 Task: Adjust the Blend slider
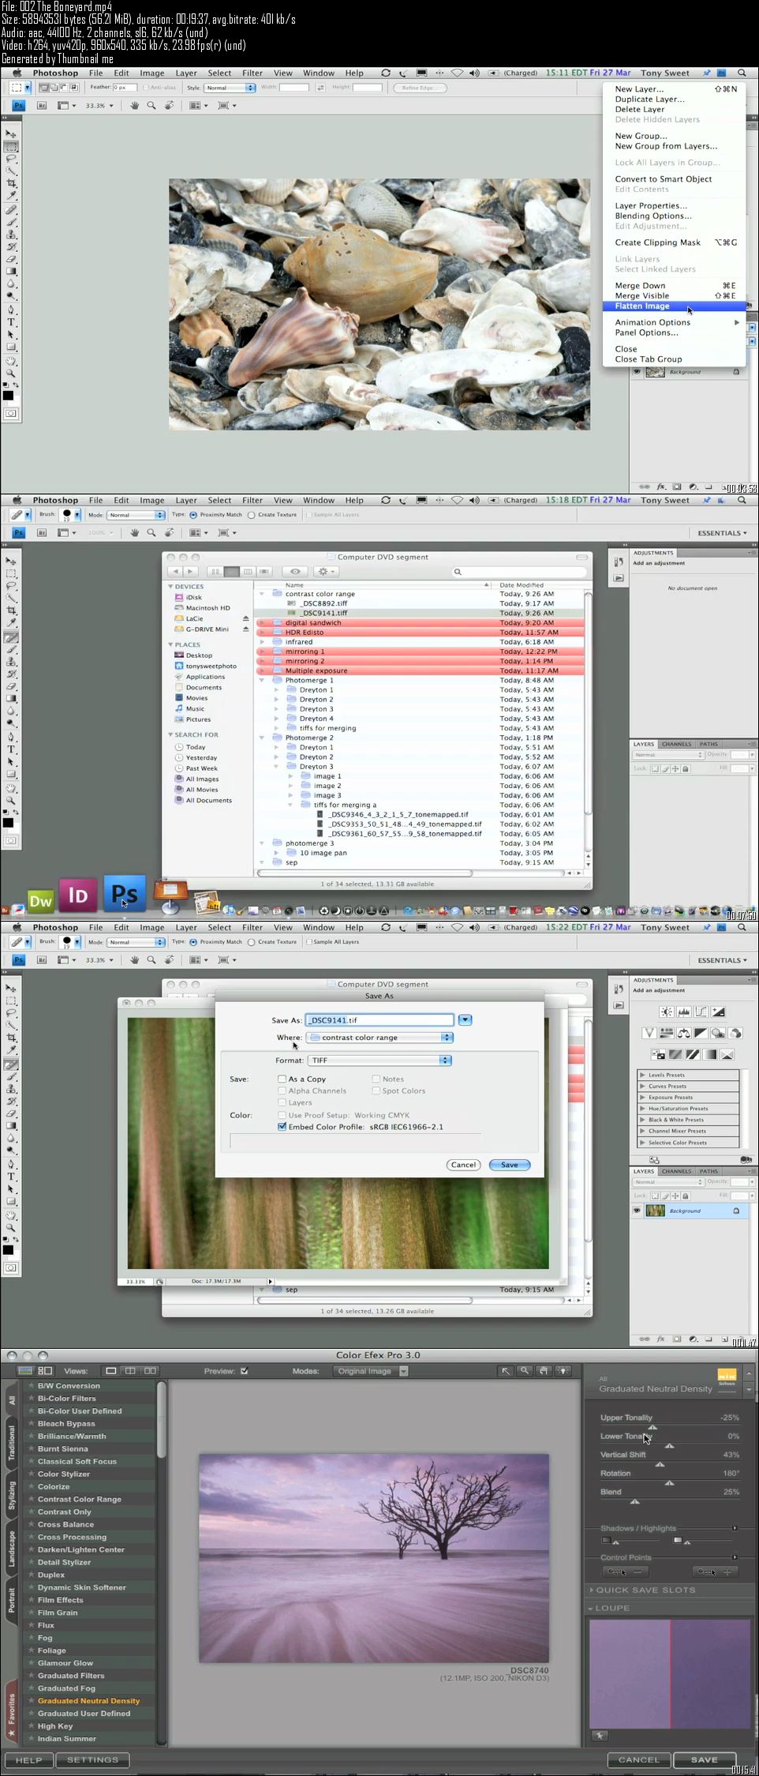[x=634, y=1501]
